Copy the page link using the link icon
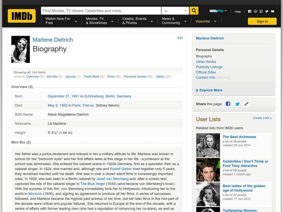The width and height of the screenshot is (283, 212). [247, 104]
